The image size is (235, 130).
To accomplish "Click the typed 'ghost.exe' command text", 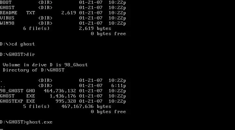I will 39,122.
